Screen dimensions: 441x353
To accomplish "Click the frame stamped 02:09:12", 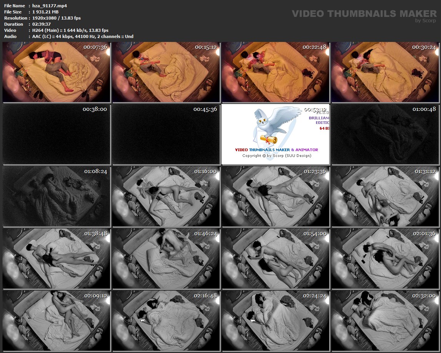I will pyautogui.click(x=56, y=321).
